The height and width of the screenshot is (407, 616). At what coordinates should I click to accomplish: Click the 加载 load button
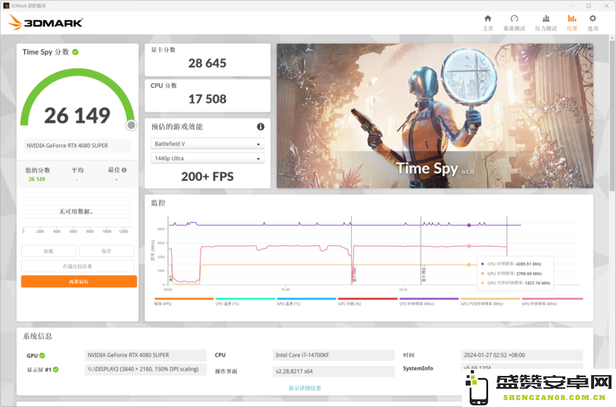coord(48,251)
